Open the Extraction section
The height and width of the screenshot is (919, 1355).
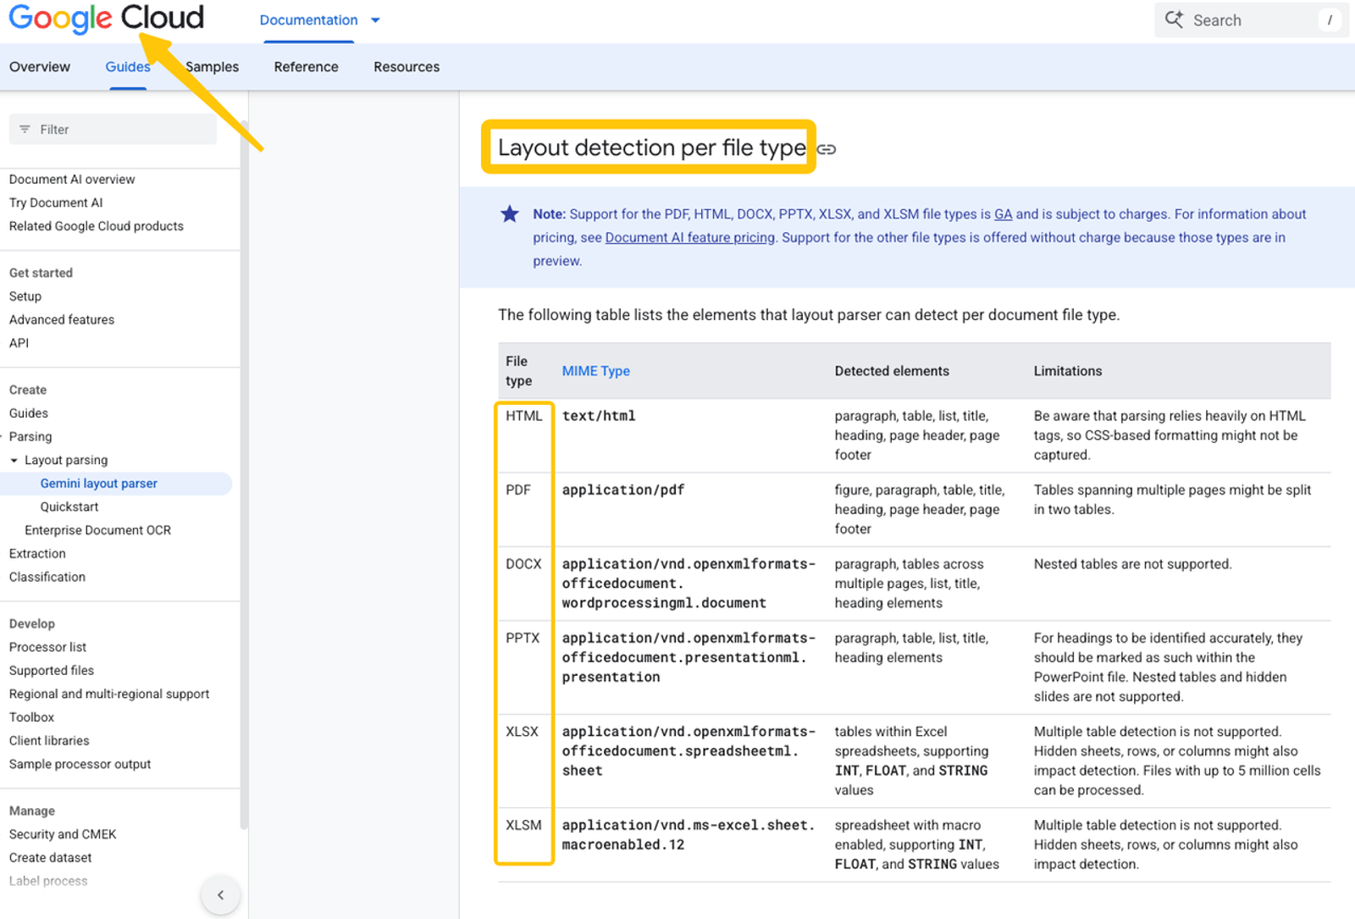pyautogui.click(x=37, y=554)
